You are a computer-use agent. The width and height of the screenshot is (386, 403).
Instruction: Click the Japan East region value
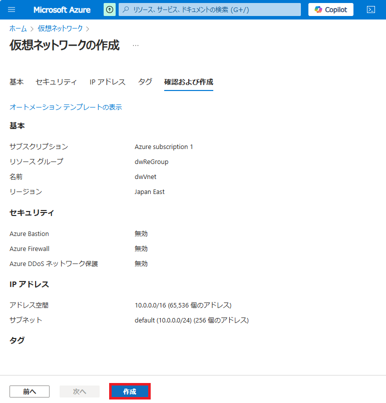(150, 191)
